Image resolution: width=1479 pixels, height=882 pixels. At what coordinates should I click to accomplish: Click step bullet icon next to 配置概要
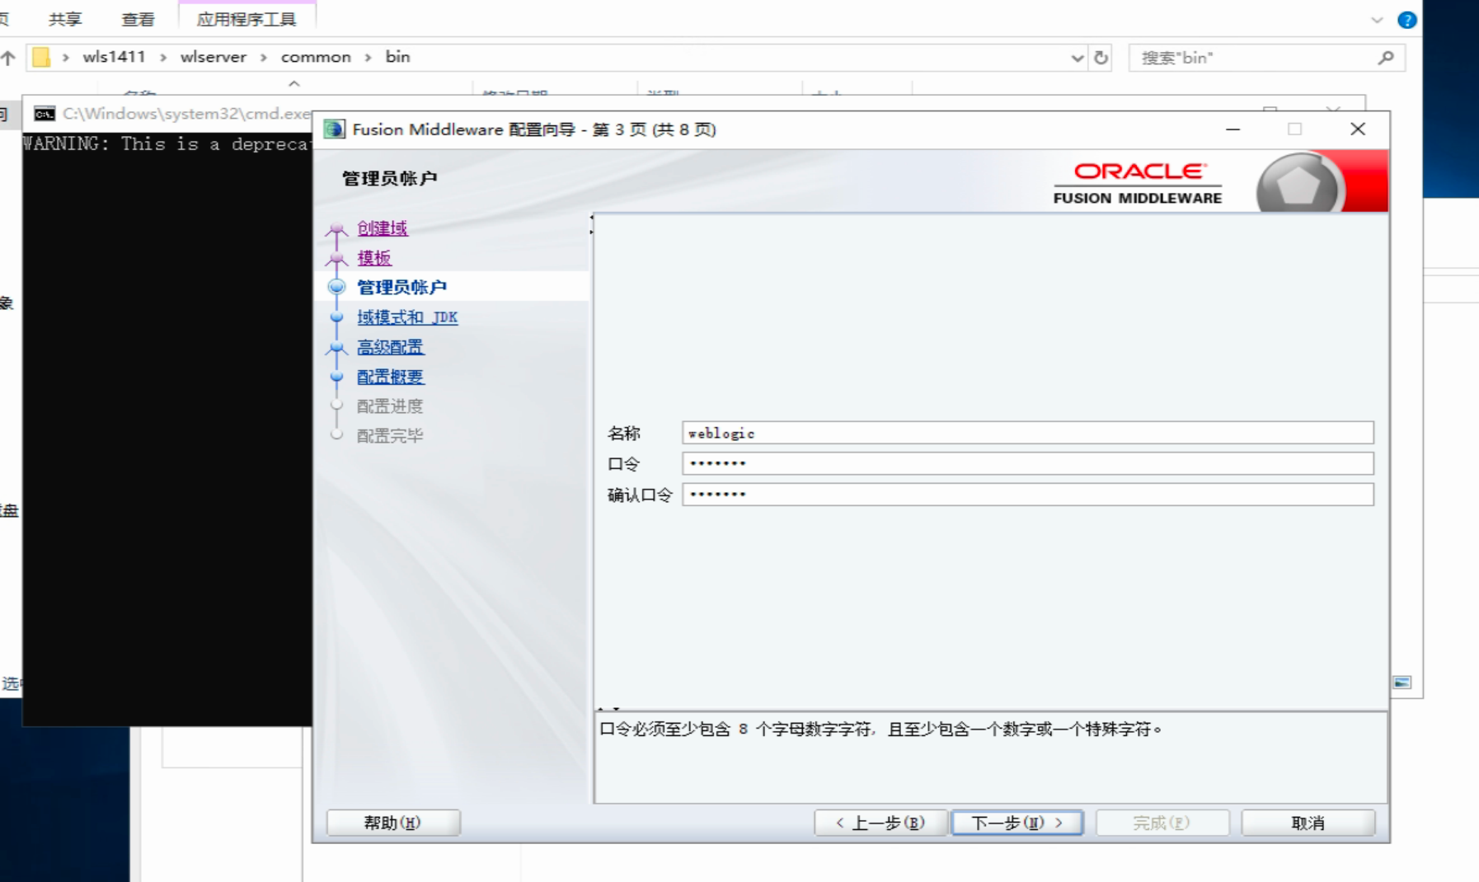336,377
